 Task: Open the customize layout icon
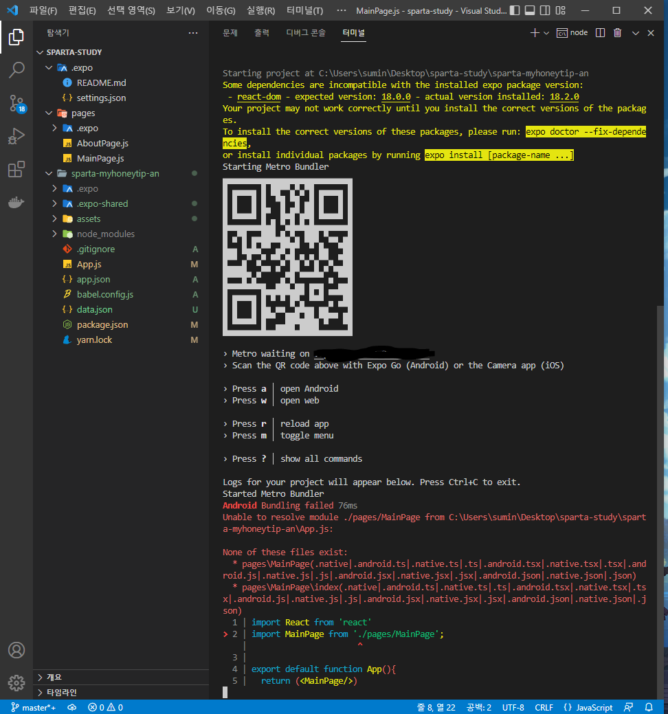point(561,10)
